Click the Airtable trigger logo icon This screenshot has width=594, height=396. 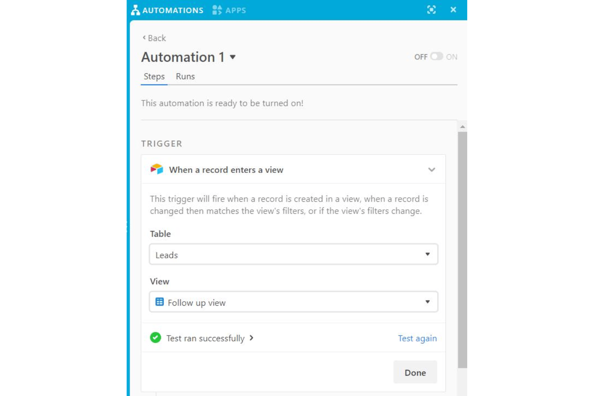pyautogui.click(x=157, y=169)
